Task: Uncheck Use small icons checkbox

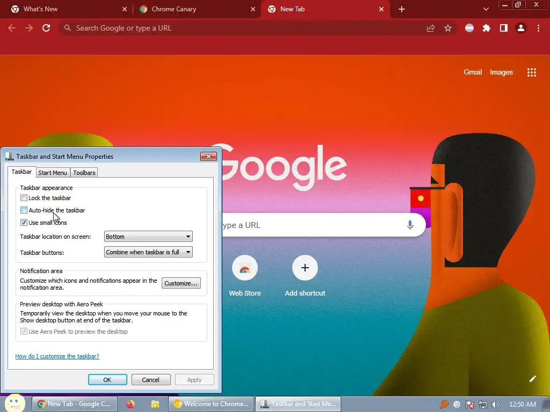Action: click(24, 223)
